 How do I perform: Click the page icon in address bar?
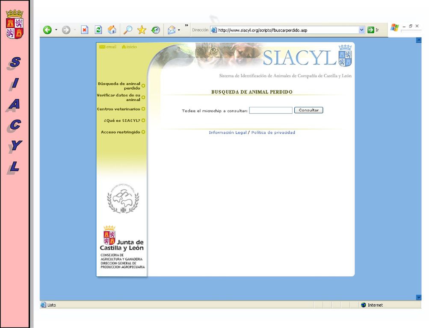pyautogui.click(x=214, y=30)
